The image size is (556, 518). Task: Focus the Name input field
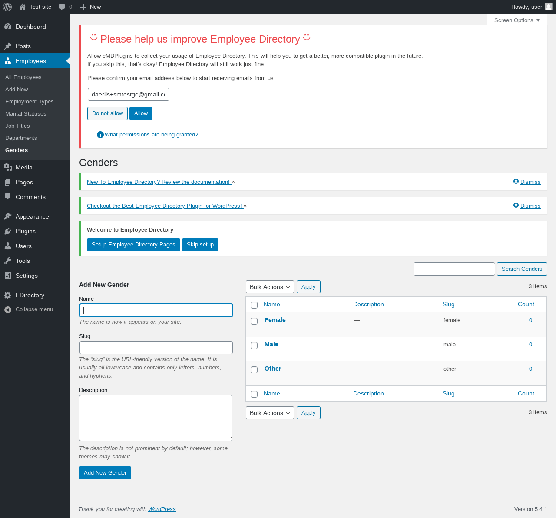coord(156,310)
